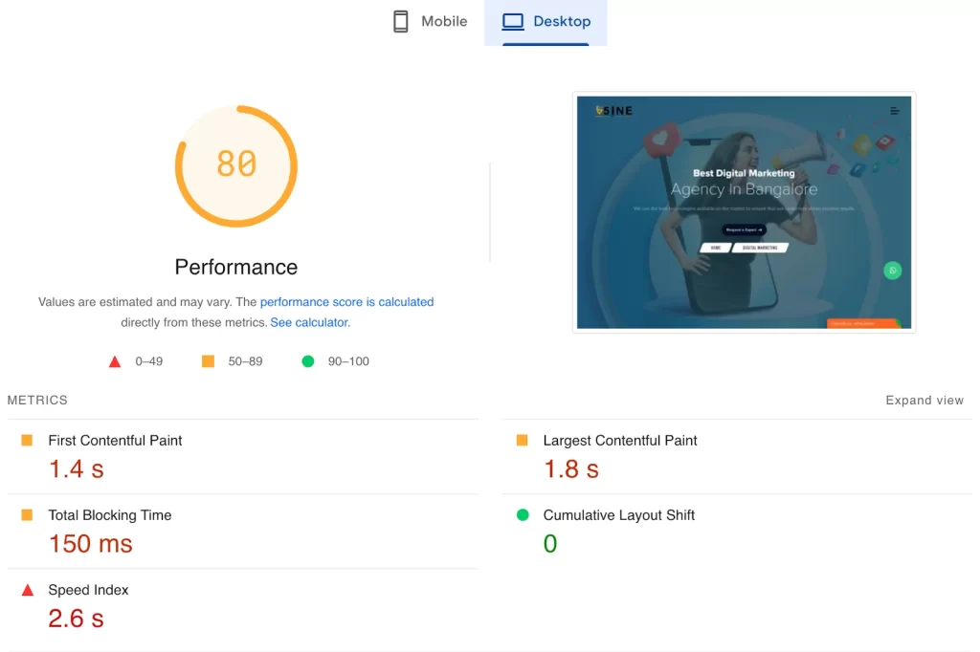
Task: Expand the metrics view via Expand view
Action: pos(924,401)
